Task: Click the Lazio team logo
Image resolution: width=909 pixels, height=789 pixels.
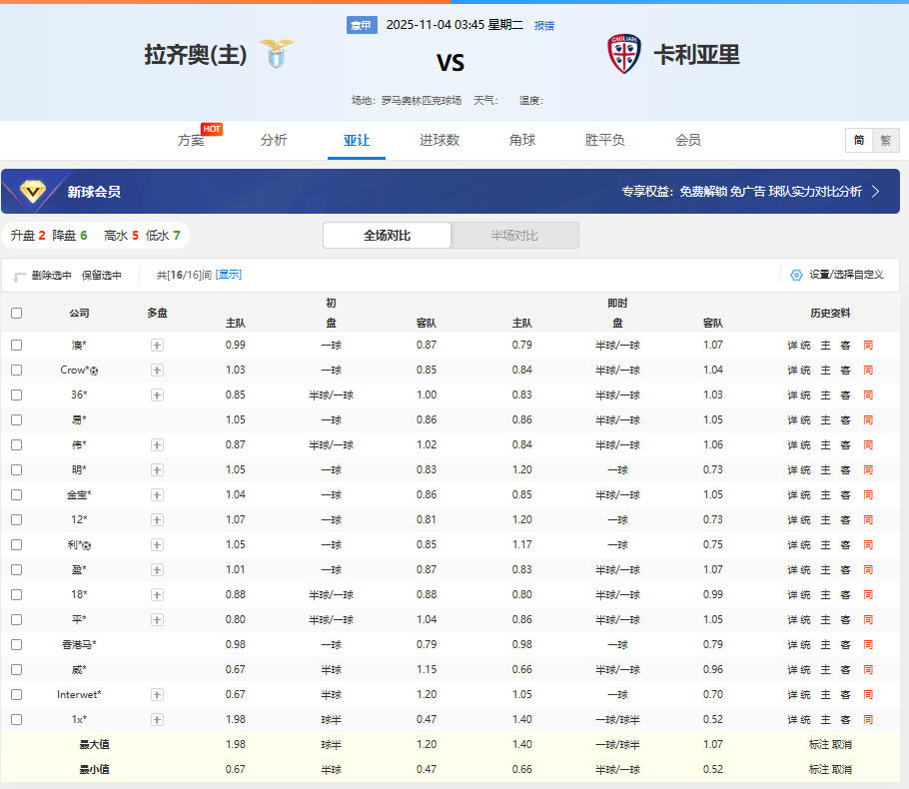Action: coord(277,54)
